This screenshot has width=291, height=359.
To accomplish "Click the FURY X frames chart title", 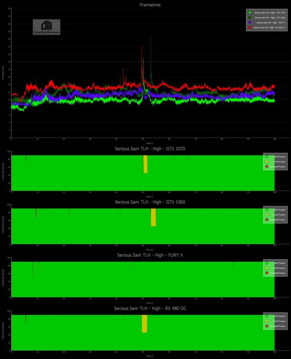I will click(x=150, y=255).
